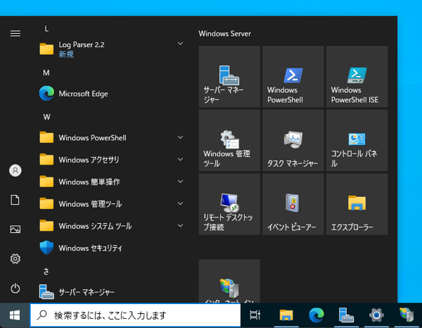Open IIS Manager from the taskbar

(x=407, y=315)
